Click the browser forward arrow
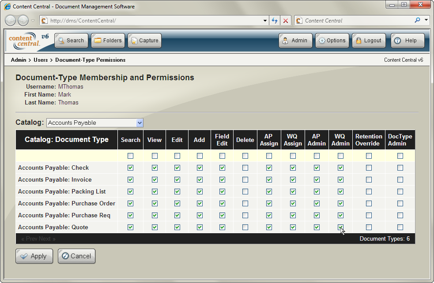Screen dimensions: 434x283 (23, 20)
